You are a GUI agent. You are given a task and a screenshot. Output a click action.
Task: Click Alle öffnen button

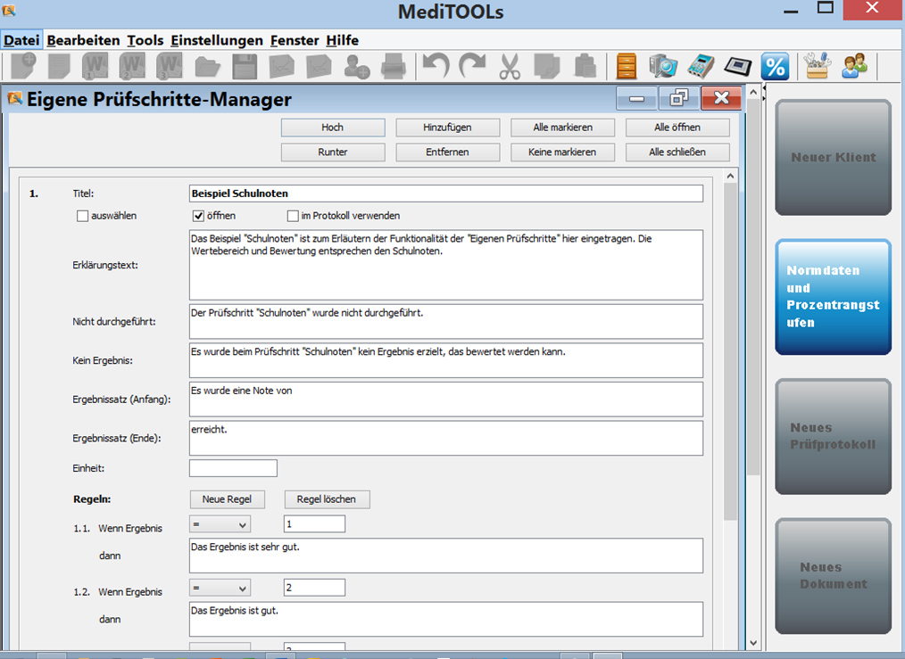(x=677, y=128)
